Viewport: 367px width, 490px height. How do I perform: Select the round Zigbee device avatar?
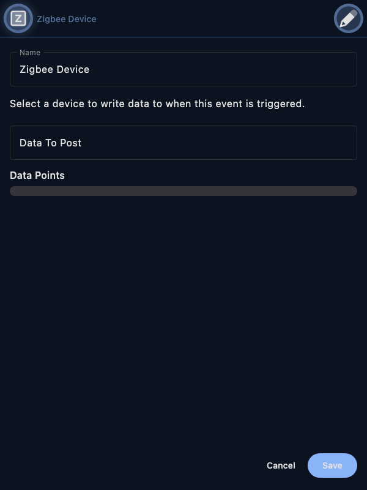[18, 19]
